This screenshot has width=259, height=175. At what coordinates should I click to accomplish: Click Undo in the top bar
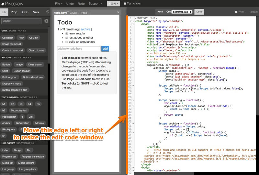point(70,4)
